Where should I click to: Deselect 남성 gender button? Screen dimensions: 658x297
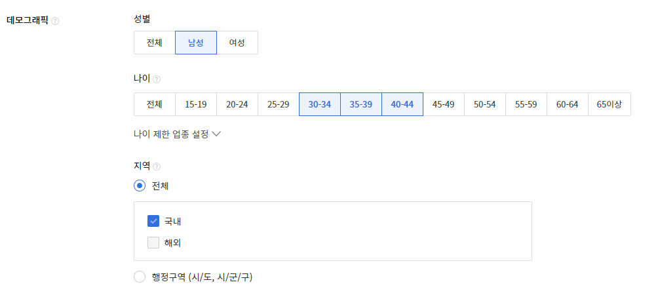click(196, 43)
